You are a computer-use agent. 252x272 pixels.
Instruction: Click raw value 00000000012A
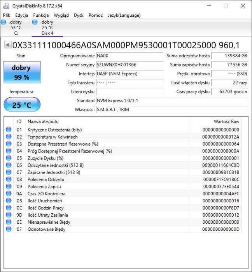[220, 137]
